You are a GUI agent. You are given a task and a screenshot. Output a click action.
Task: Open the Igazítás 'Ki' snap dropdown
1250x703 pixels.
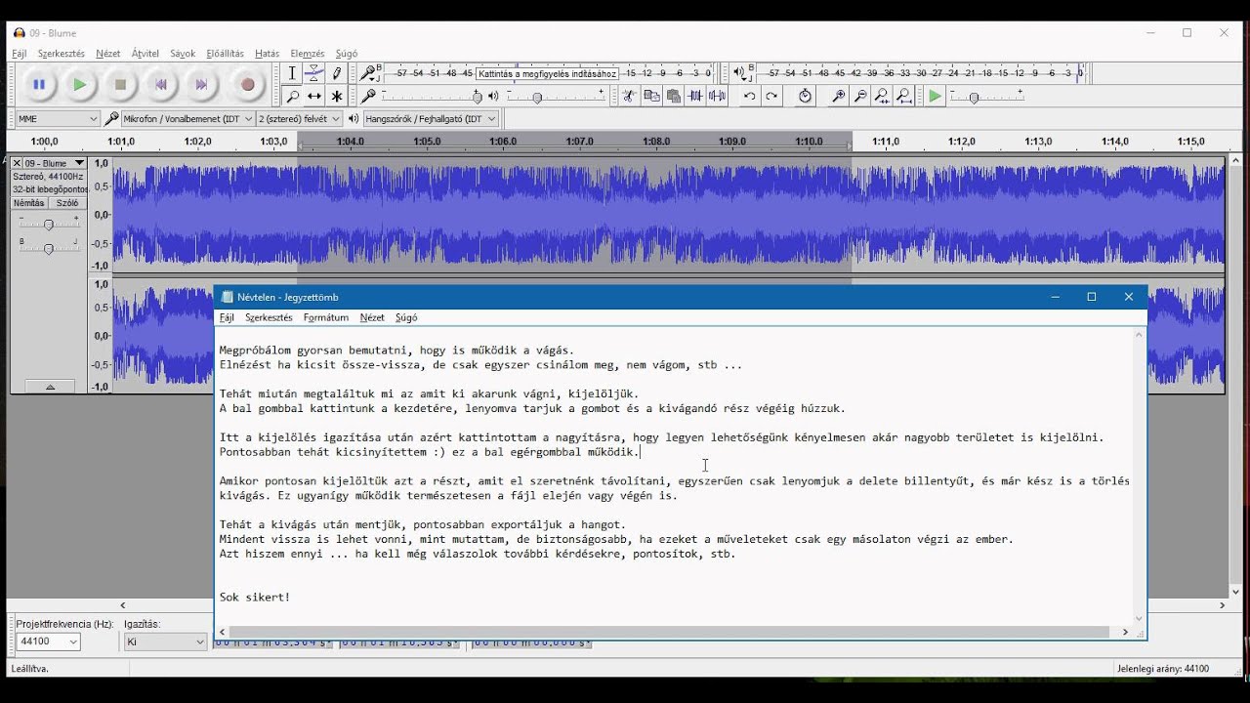click(x=165, y=641)
